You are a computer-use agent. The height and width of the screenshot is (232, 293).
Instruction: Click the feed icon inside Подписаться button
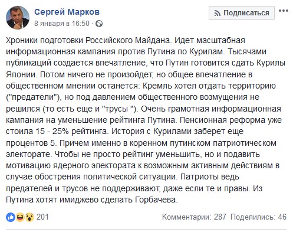click(217, 13)
